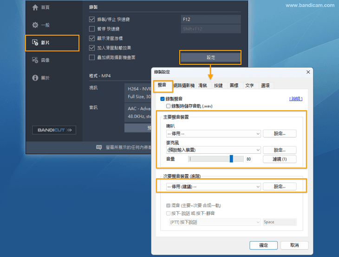Switch to the 聲音 tab
The image size is (339, 257).
162,85
